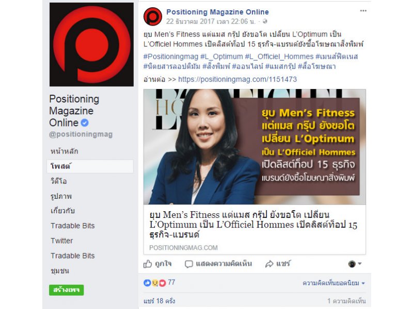Open the วิดีโอ section in the sidebar

coord(59,181)
